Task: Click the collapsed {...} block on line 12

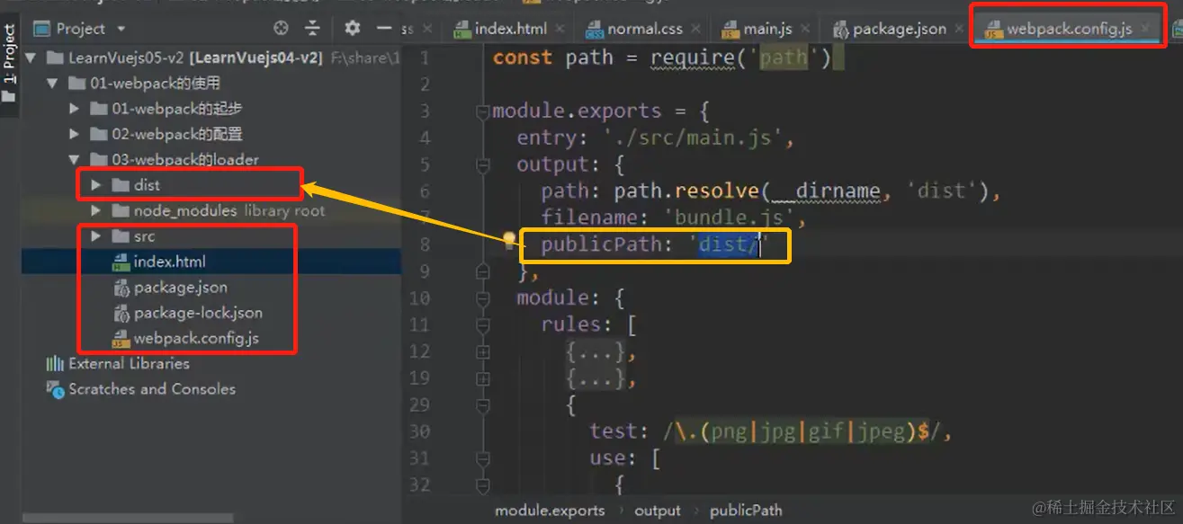Action: point(596,353)
